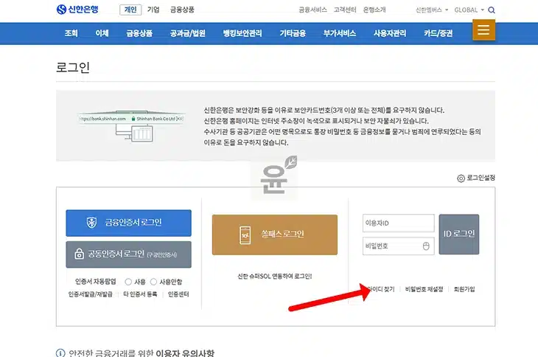
Task: Open the 뱅킹보안관리 menu
Action: pos(242,33)
